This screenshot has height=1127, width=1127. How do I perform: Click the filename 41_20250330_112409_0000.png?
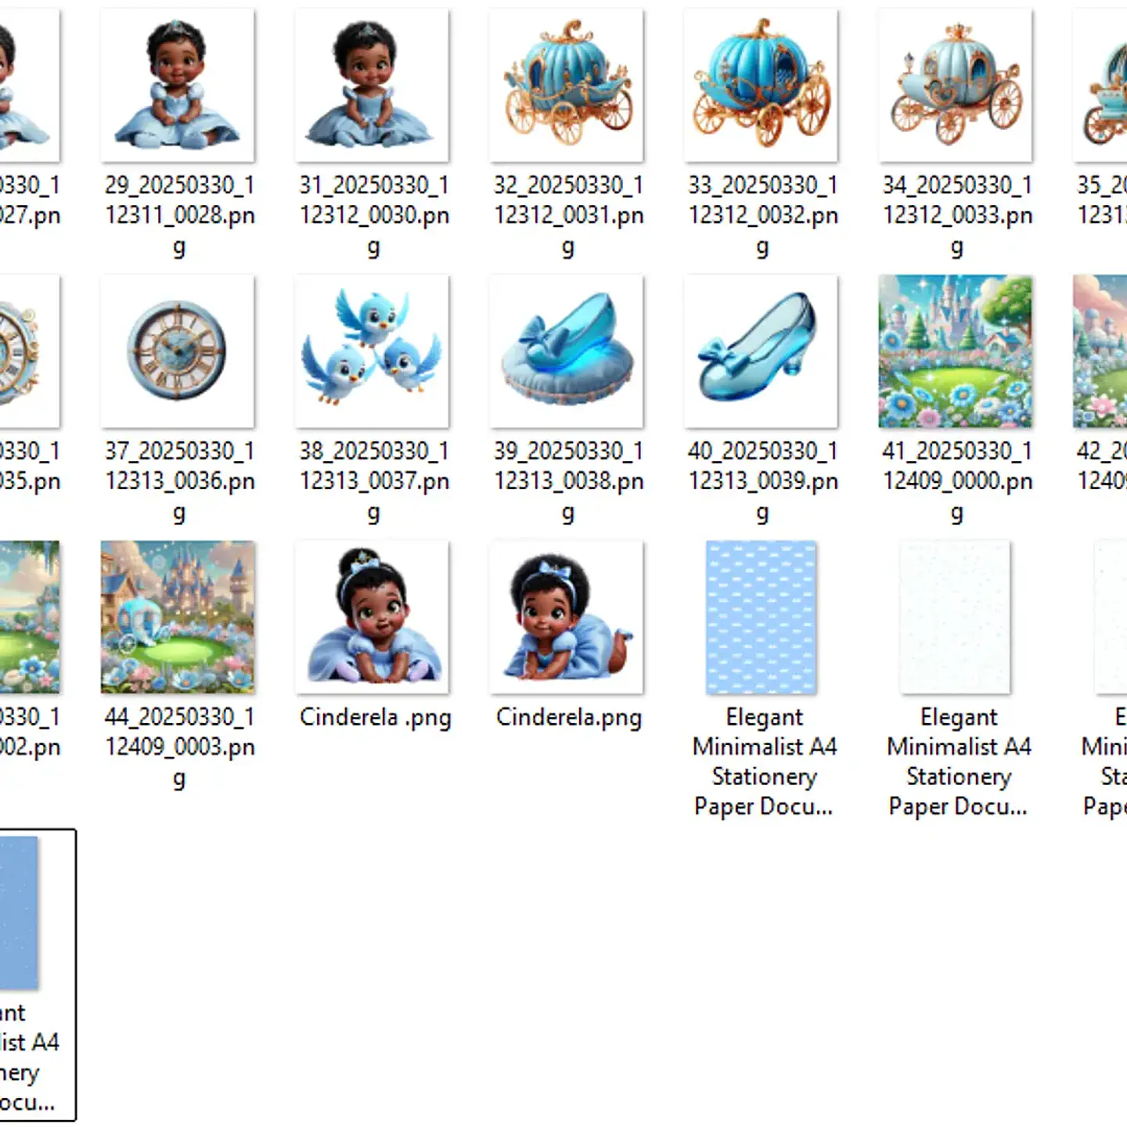[957, 482]
